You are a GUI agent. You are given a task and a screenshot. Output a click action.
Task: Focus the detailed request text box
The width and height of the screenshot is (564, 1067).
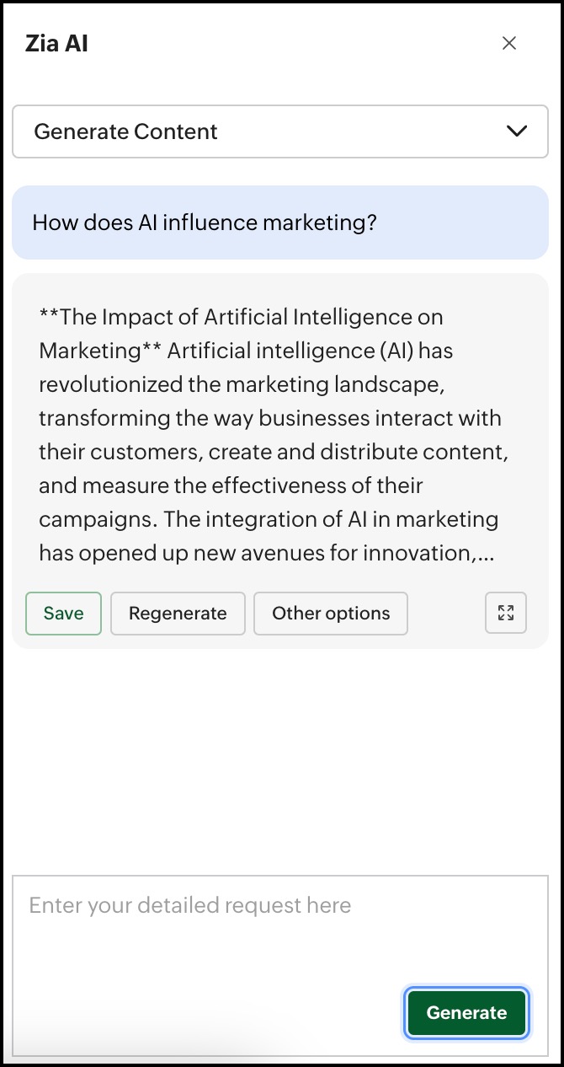coord(280,965)
